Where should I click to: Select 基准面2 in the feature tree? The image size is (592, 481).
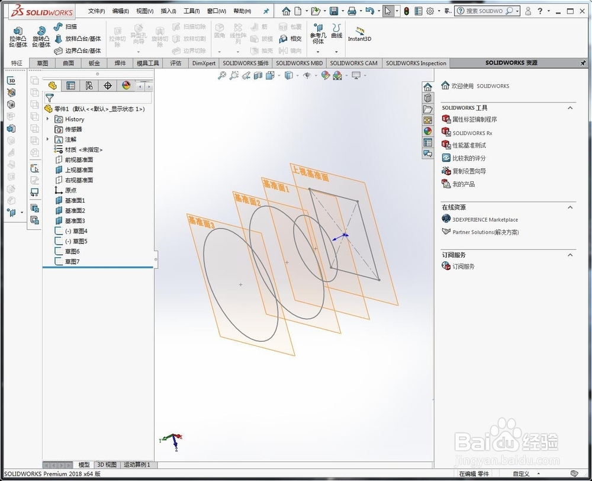click(75, 210)
